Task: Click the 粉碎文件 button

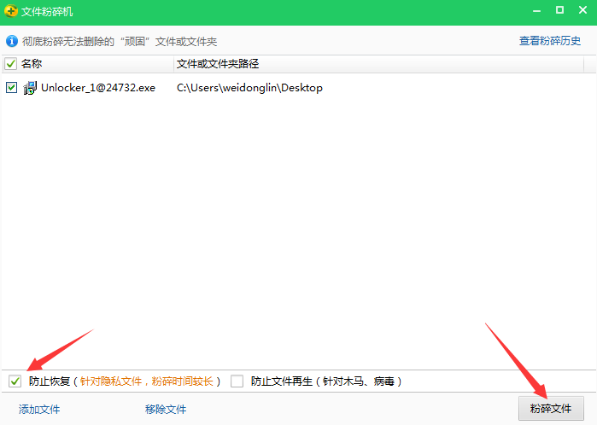Action: 551,408
